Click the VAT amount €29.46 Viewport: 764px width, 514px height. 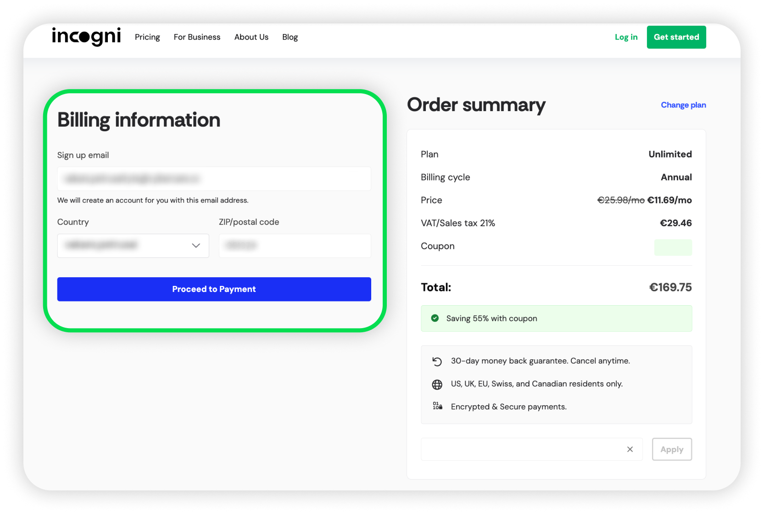(x=676, y=223)
